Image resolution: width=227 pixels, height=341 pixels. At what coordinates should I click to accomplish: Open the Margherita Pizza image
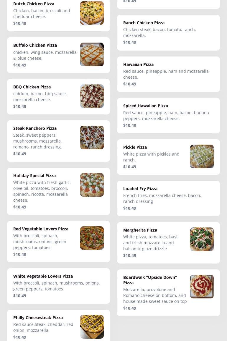coord(202,239)
